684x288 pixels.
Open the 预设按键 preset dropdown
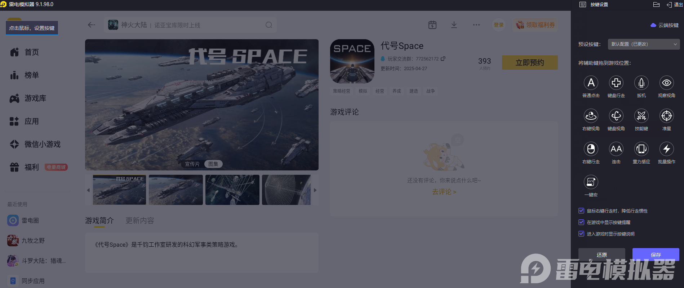[644, 44]
